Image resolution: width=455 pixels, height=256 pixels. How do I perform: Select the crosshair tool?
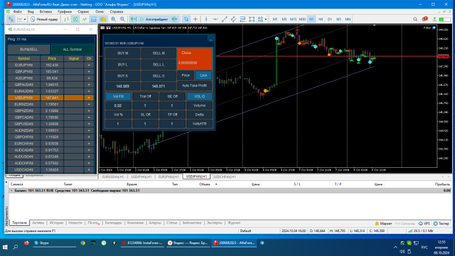point(196,19)
